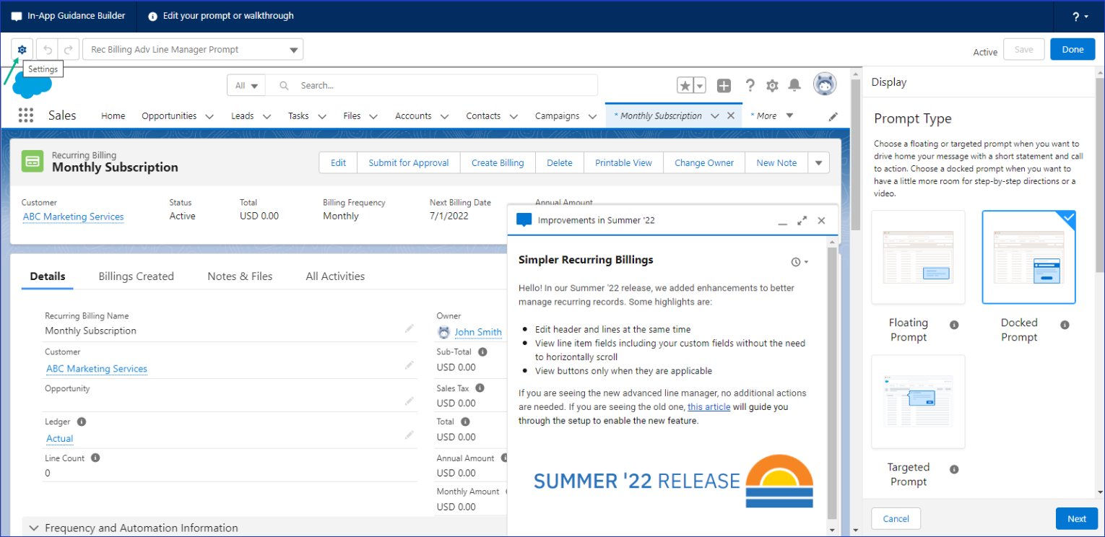
Task: Expand the Accounts nav chevron
Action: coord(444,116)
